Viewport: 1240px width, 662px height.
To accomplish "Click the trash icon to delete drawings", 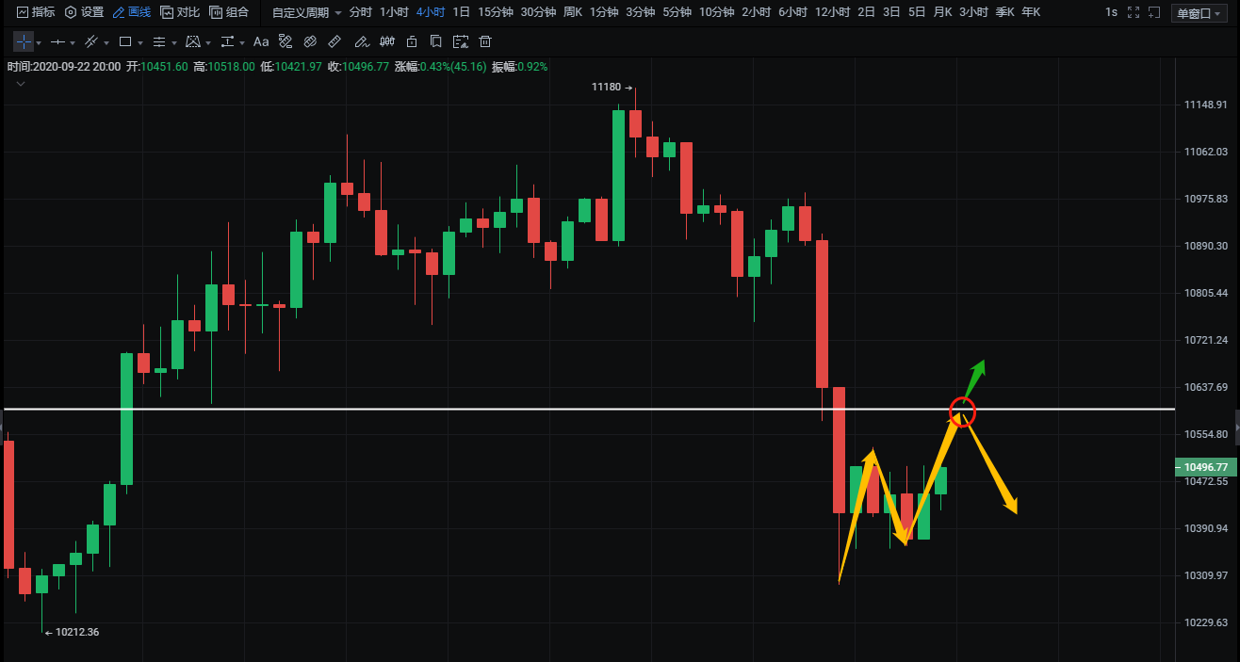I will [485, 42].
